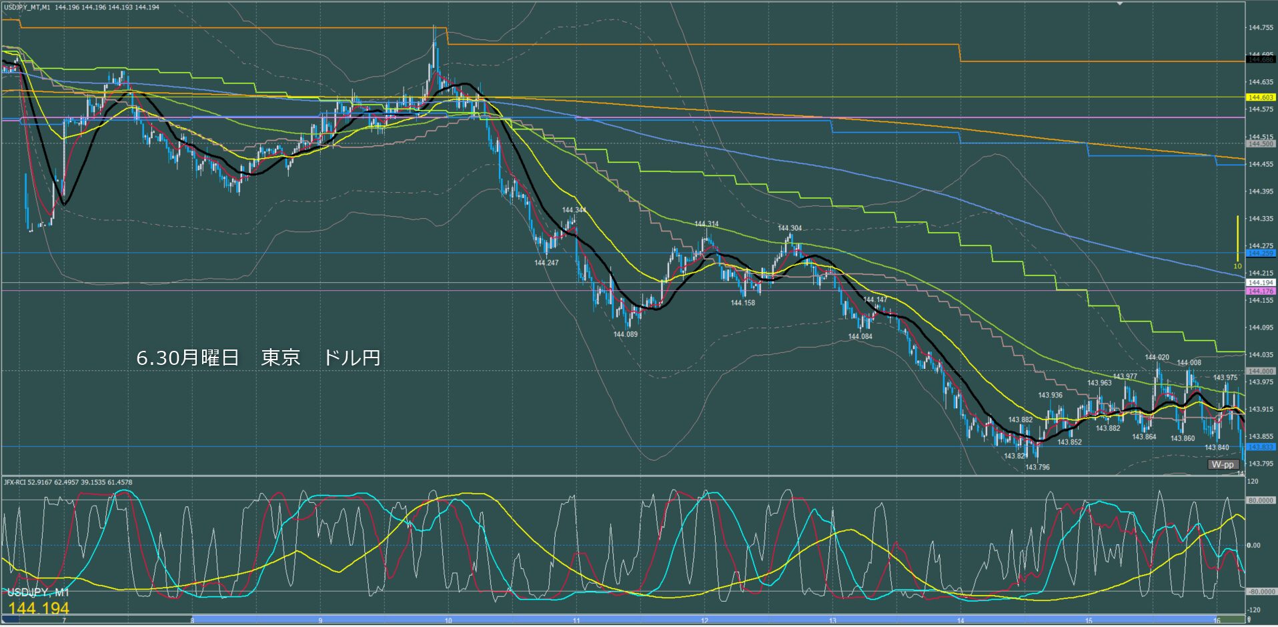The image size is (1278, 627).
Task: Click the chart shift triangle marker at top
Action: (1120, 3)
